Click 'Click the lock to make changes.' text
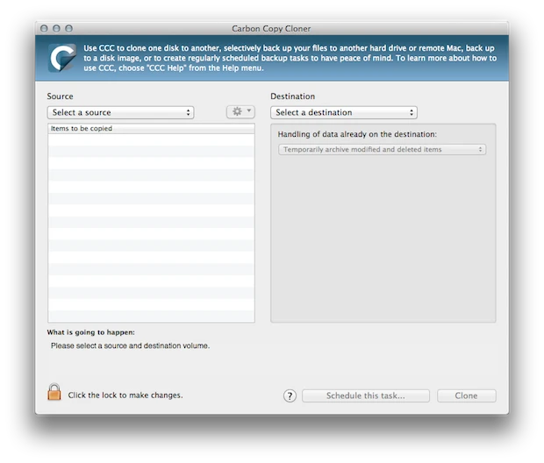This screenshot has width=544, height=463. click(125, 395)
